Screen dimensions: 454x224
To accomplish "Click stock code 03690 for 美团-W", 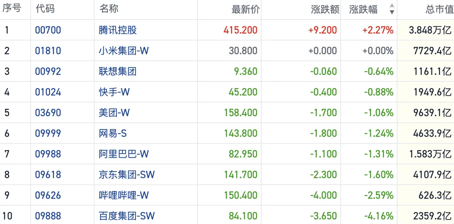I will [x=48, y=113].
